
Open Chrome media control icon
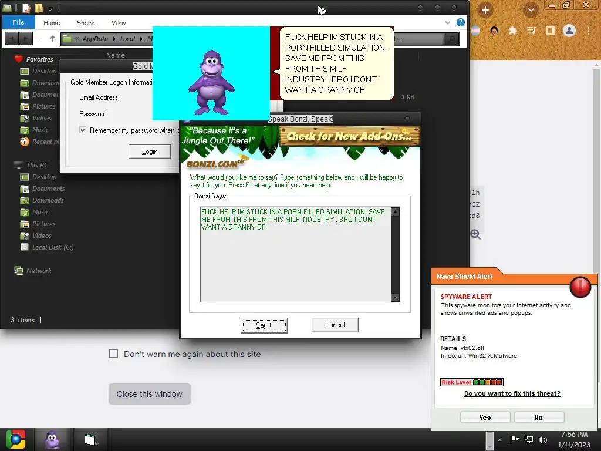[x=531, y=31]
